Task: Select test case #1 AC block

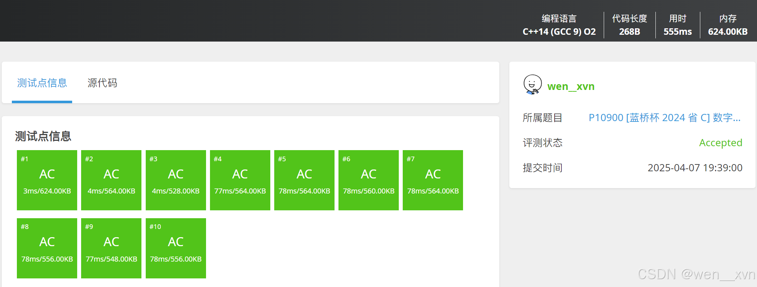Action: (x=47, y=180)
